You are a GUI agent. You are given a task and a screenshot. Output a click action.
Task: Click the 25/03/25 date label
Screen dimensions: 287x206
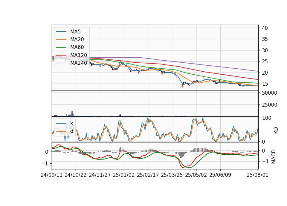point(172,175)
